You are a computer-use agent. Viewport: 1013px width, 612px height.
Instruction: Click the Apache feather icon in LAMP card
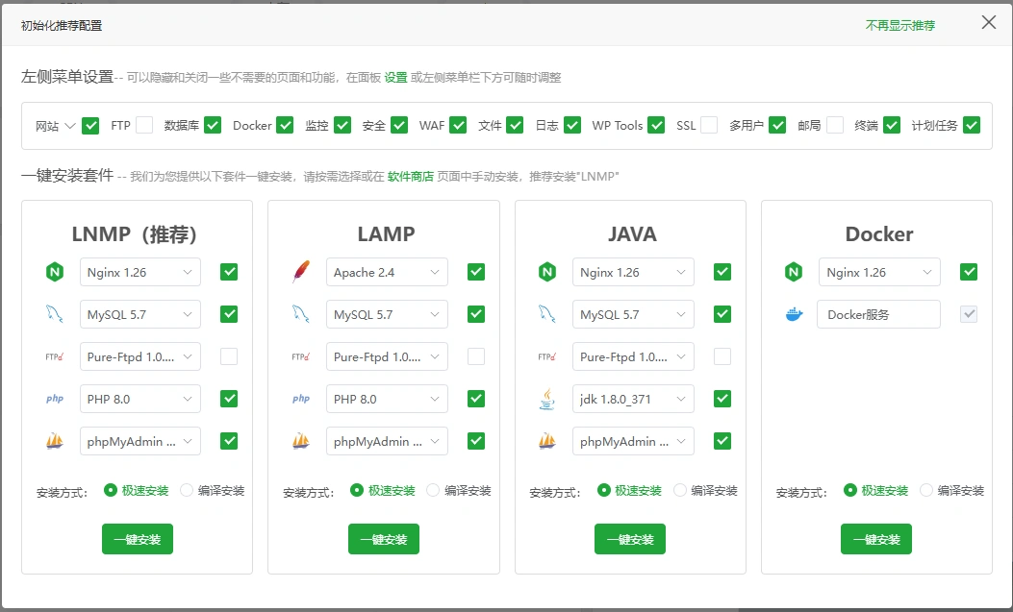pos(301,272)
